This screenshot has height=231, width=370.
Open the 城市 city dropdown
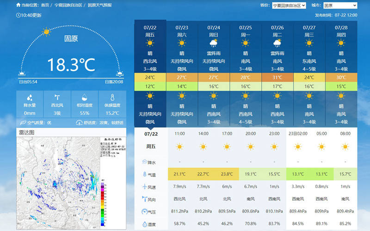tap(340, 6)
